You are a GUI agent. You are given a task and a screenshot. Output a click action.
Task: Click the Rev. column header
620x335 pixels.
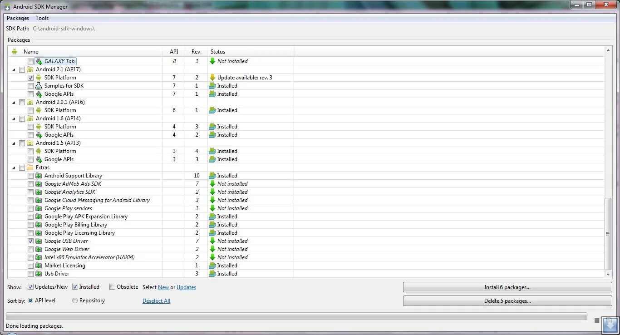click(x=197, y=51)
